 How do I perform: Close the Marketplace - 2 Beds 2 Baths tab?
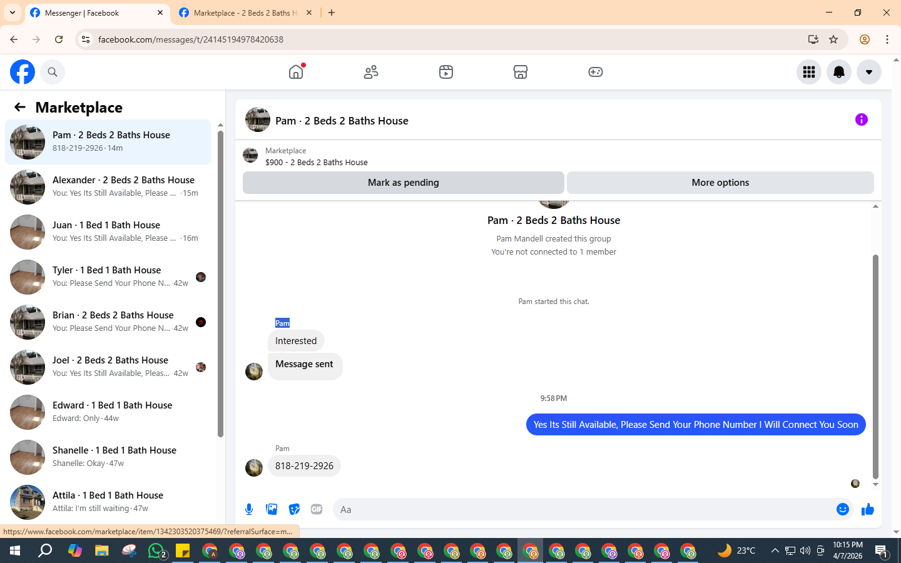309,13
